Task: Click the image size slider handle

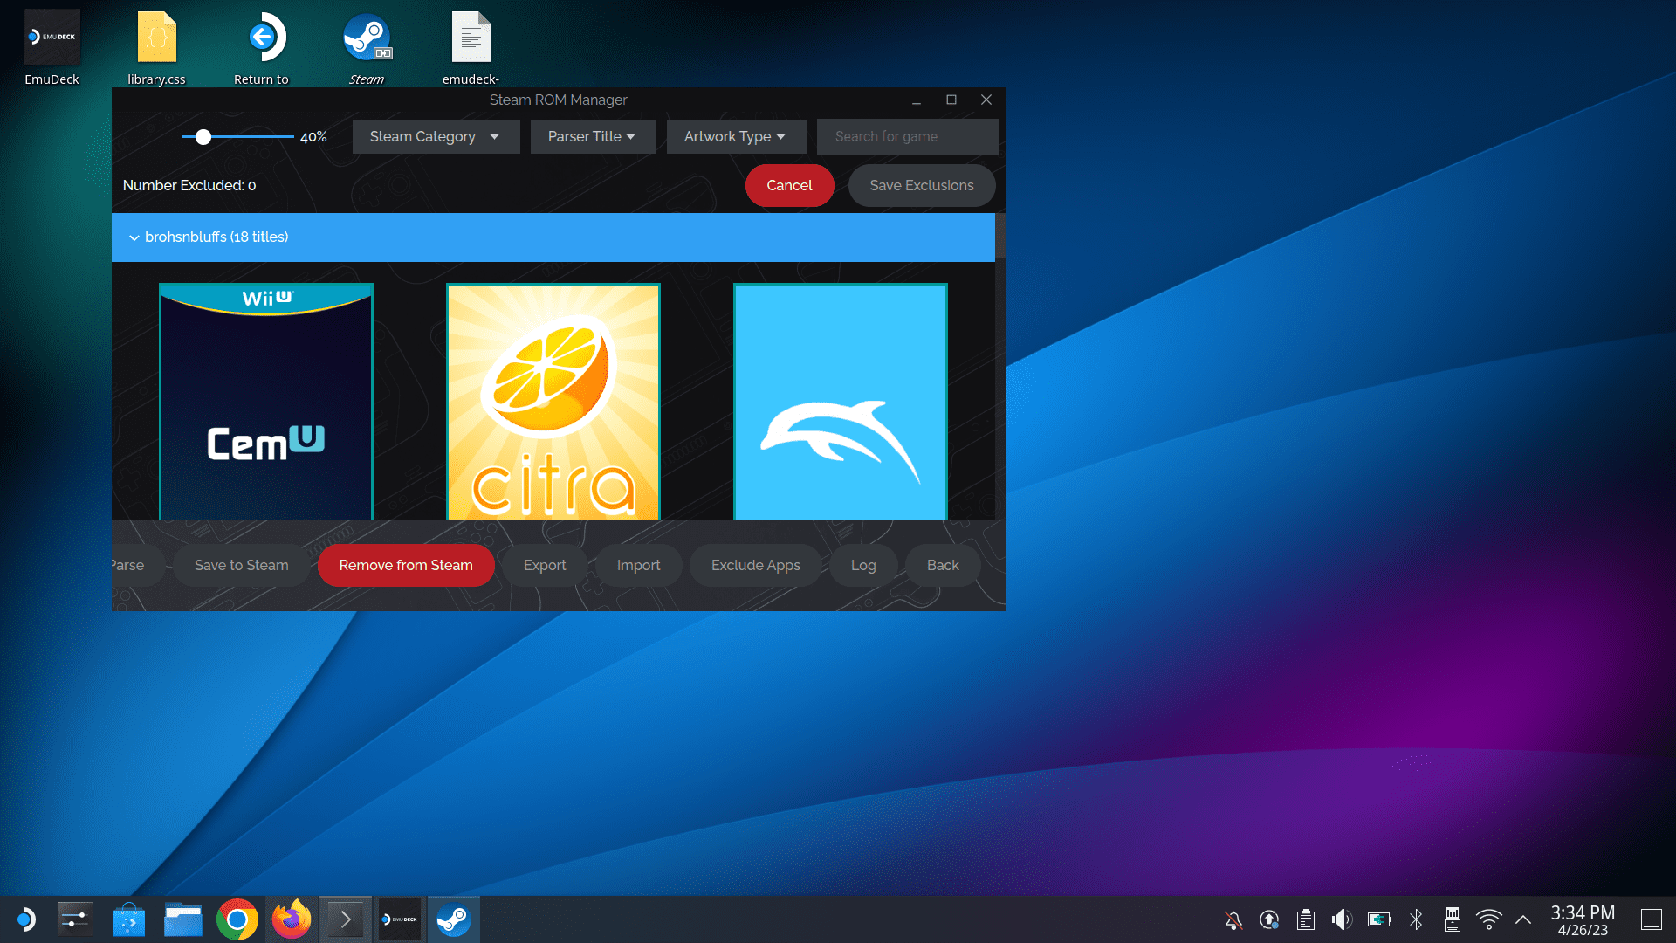Action: (x=203, y=137)
